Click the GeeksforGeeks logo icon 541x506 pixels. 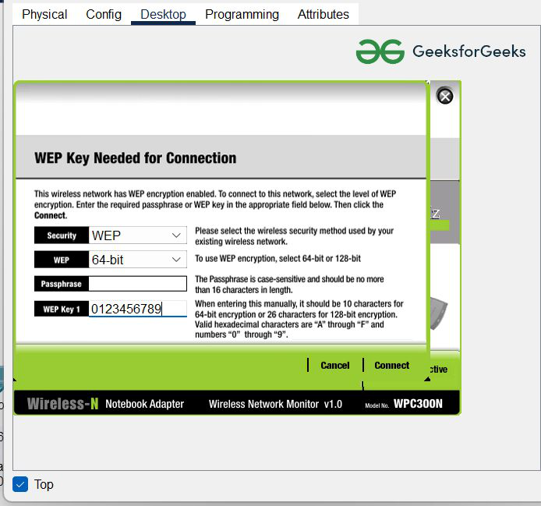point(380,52)
